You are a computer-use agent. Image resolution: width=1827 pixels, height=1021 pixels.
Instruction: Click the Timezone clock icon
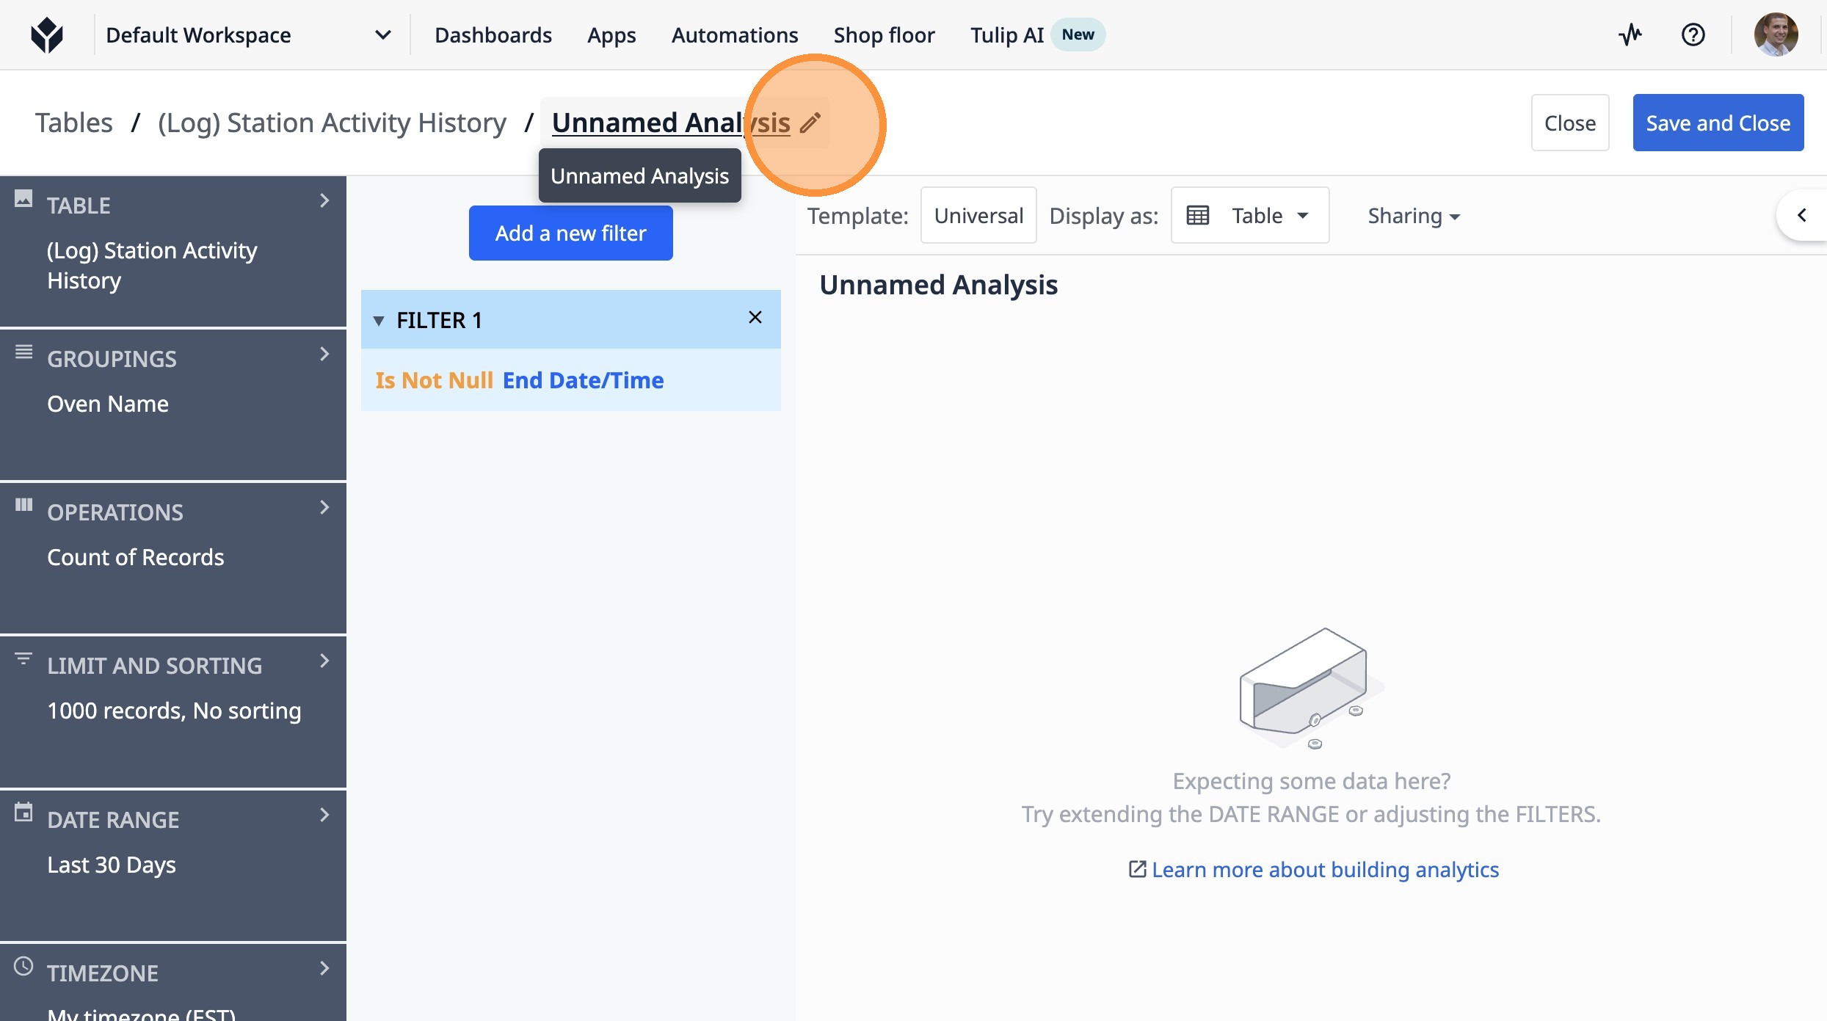click(23, 966)
